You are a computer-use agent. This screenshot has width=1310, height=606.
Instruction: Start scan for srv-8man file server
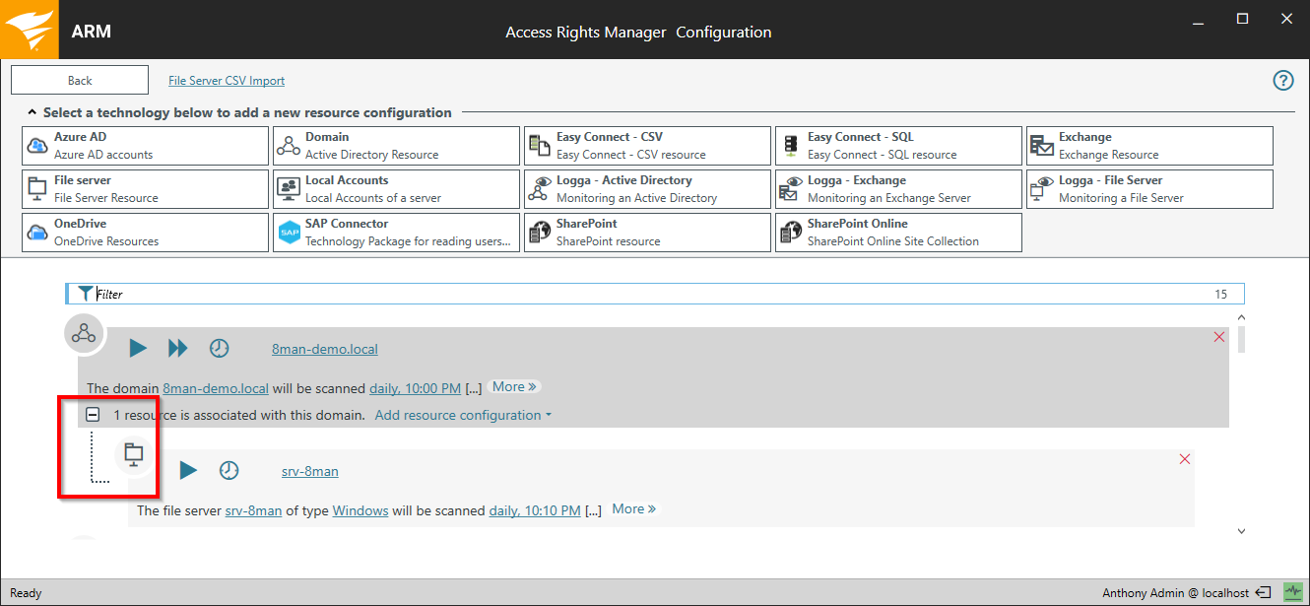click(188, 470)
